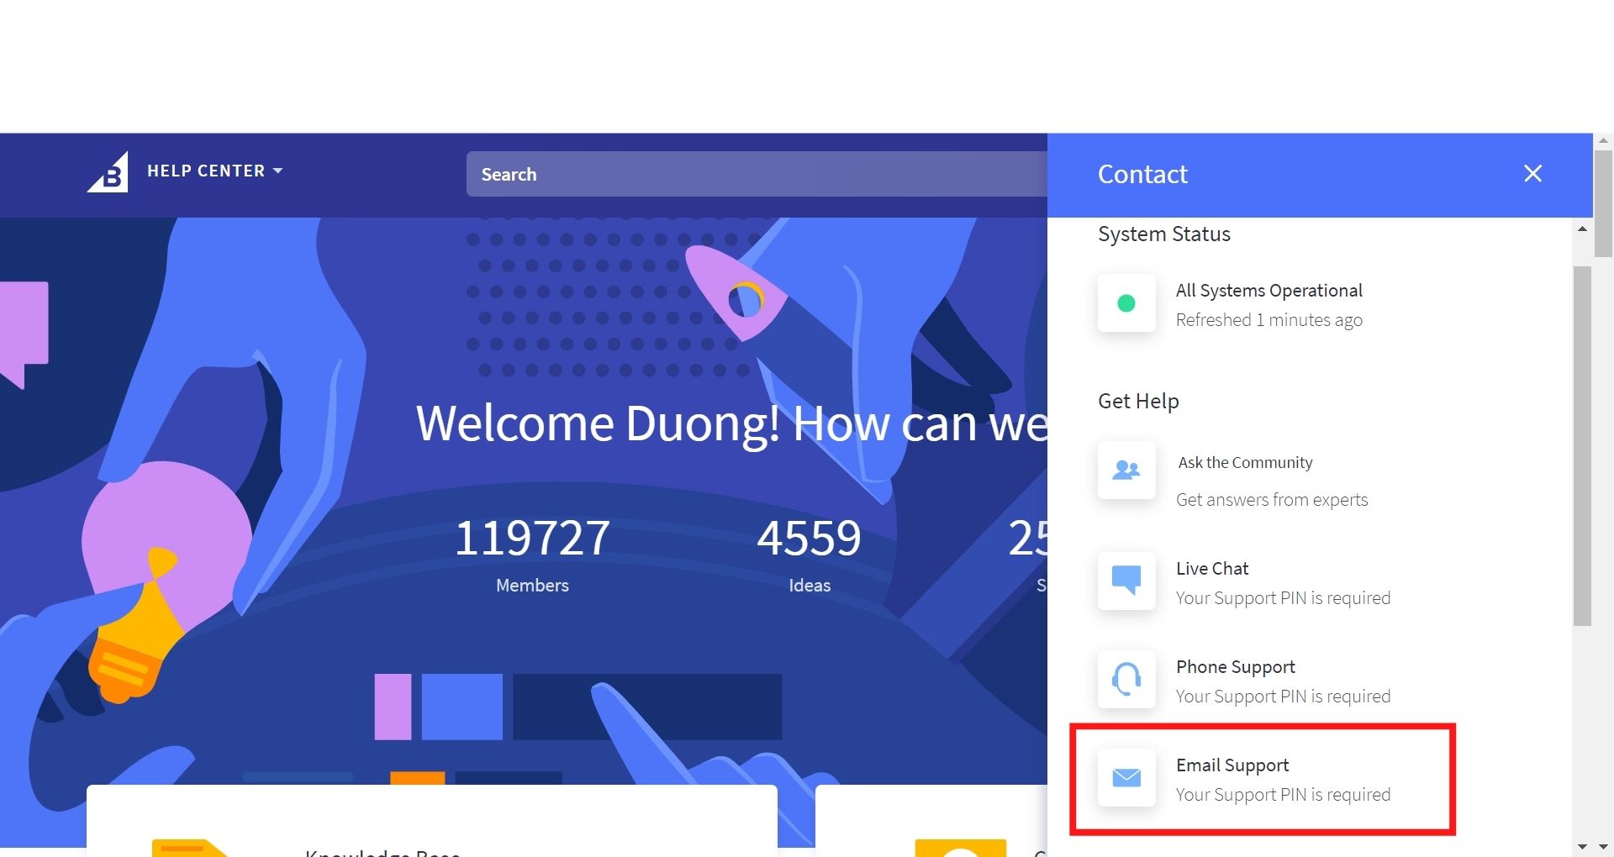Choose Phone Support option
Viewport: 1614px width, 857px height.
coord(1235,667)
